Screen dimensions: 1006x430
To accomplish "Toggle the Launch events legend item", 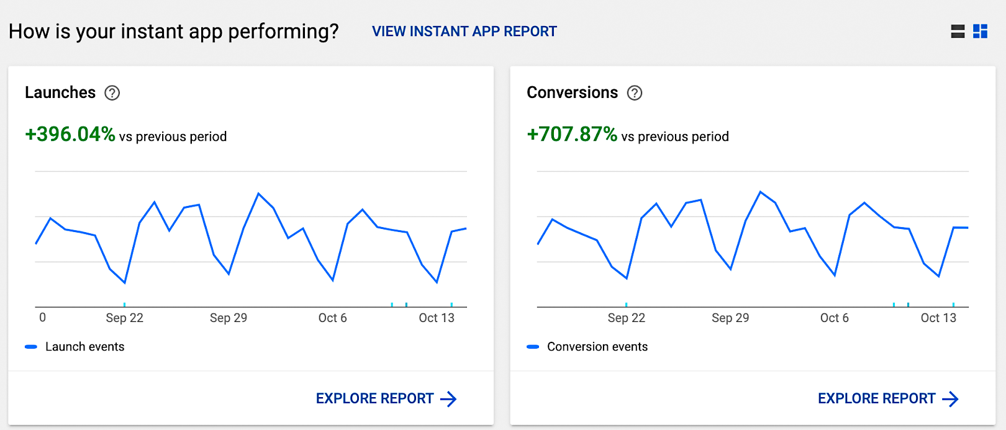I will click(x=75, y=347).
